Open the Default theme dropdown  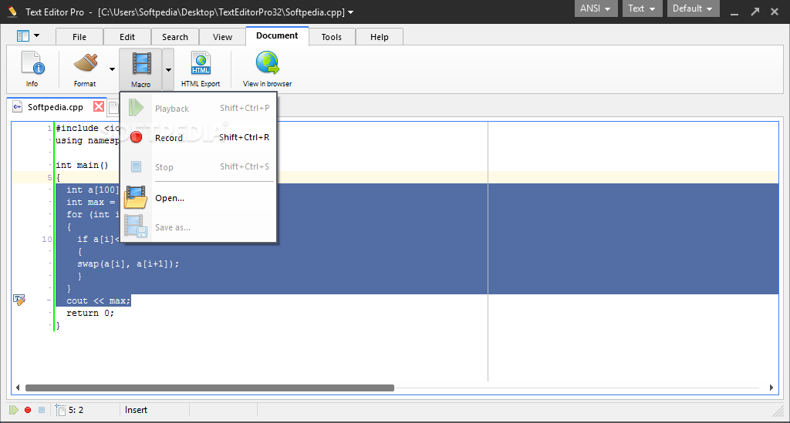693,8
